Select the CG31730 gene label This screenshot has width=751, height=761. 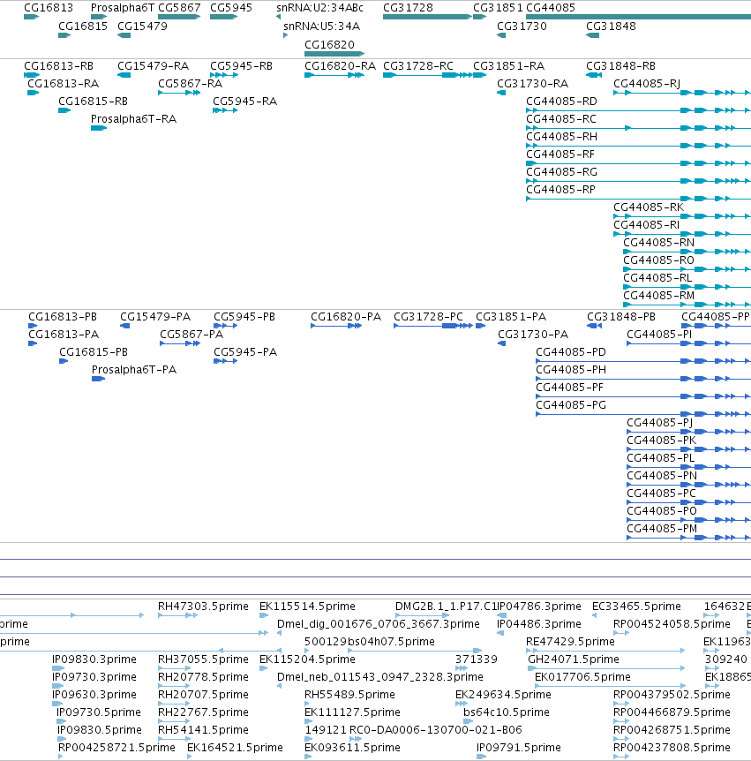522,26
